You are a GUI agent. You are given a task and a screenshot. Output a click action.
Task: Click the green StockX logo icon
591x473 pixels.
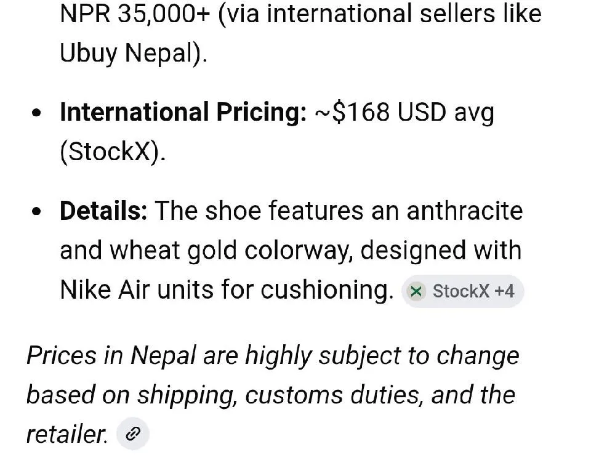click(x=417, y=291)
